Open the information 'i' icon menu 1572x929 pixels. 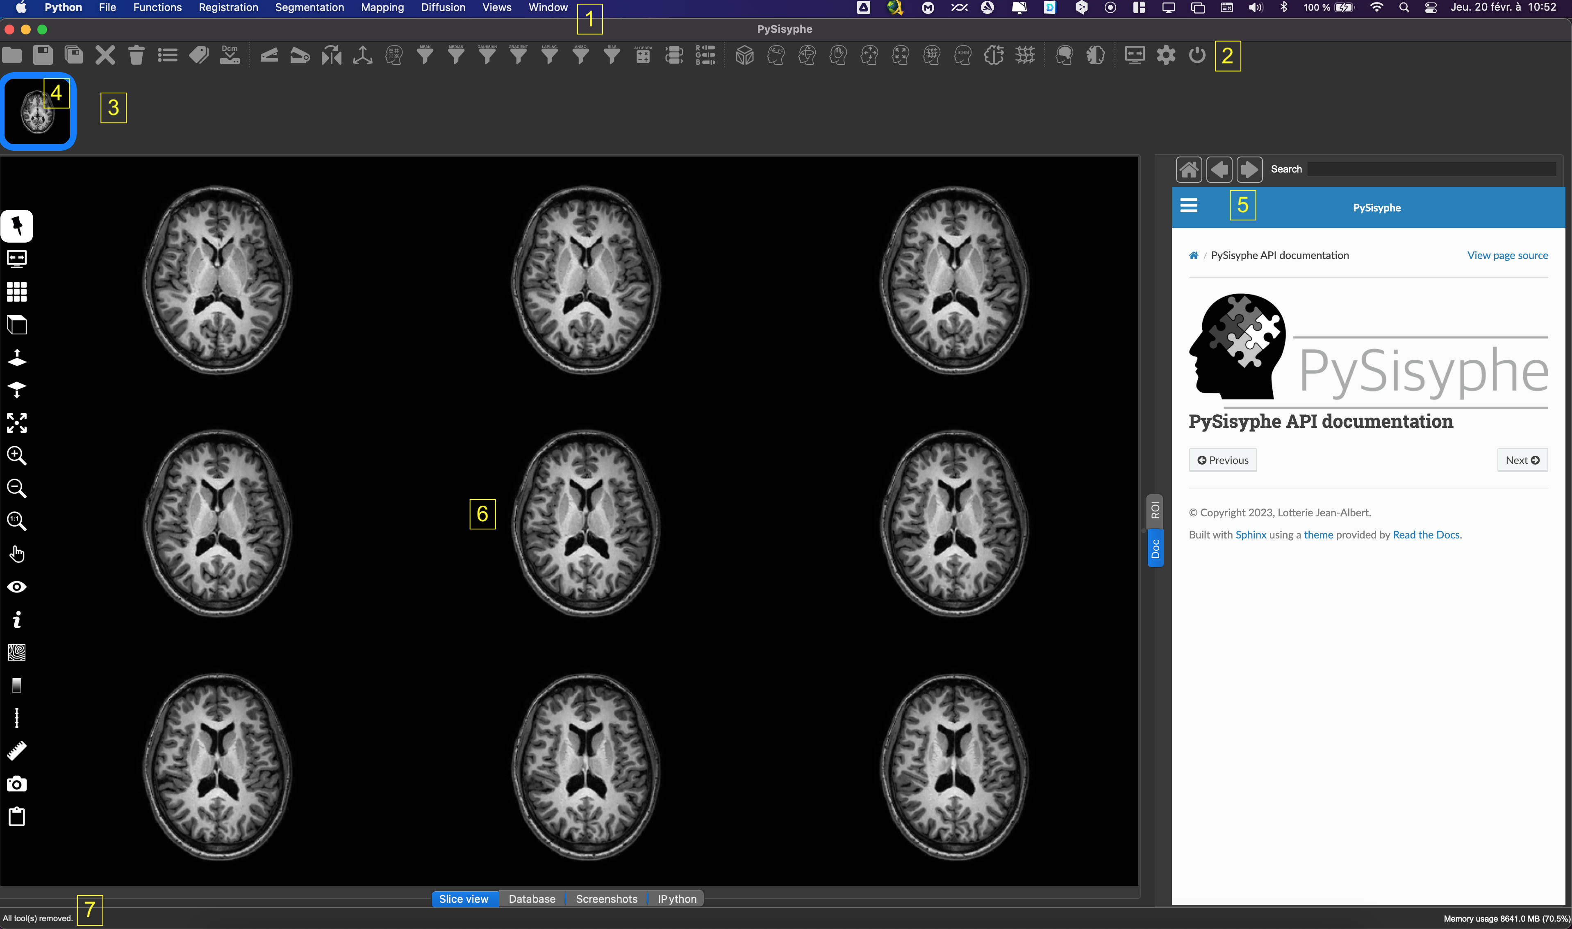coord(17,620)
